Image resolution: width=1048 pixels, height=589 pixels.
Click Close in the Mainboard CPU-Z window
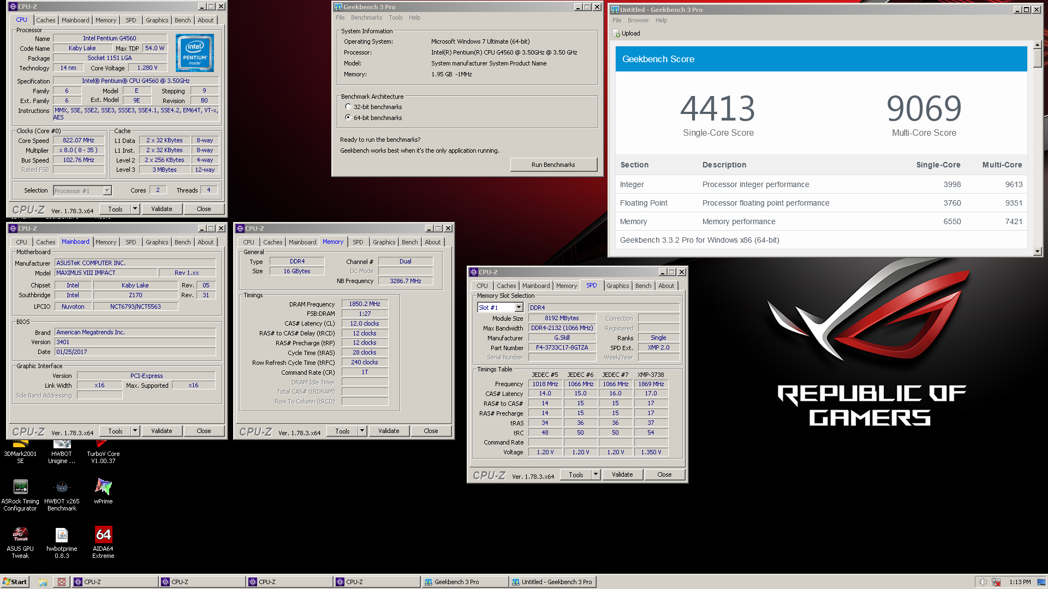point(204,431)
